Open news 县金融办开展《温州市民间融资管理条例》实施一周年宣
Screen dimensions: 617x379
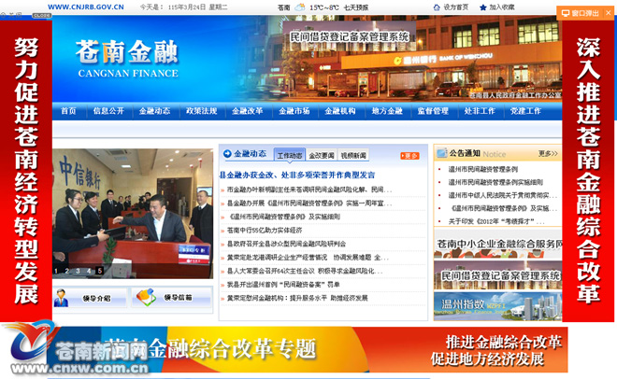[309, 204]
